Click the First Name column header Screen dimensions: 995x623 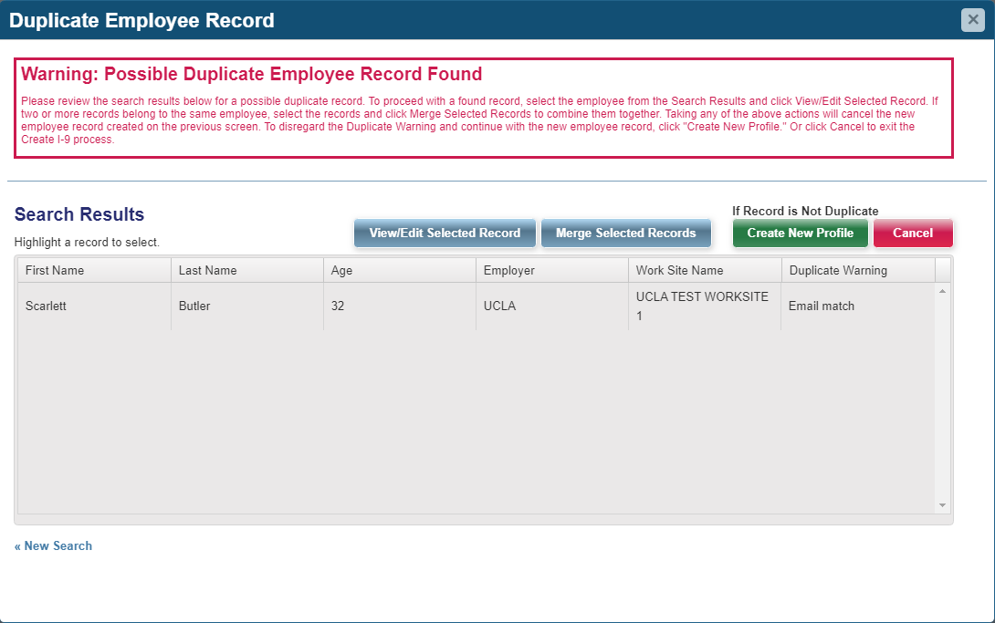pyautogui.click(x=93, y=270)
